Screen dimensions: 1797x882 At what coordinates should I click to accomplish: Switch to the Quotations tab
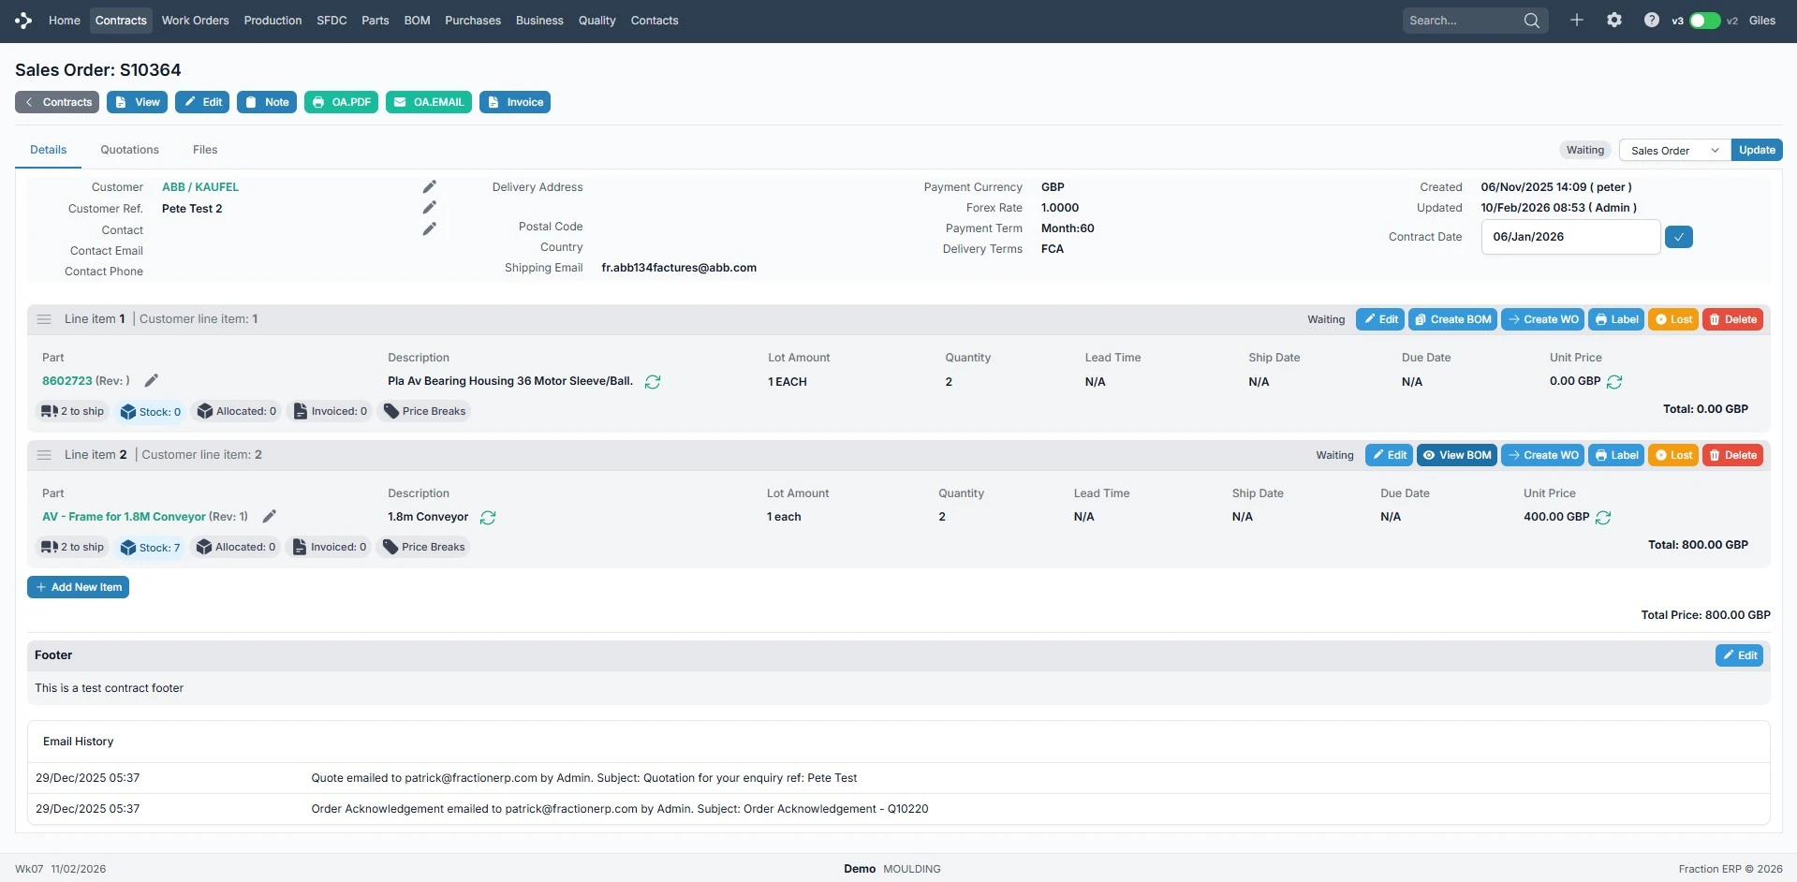[129, 150]
